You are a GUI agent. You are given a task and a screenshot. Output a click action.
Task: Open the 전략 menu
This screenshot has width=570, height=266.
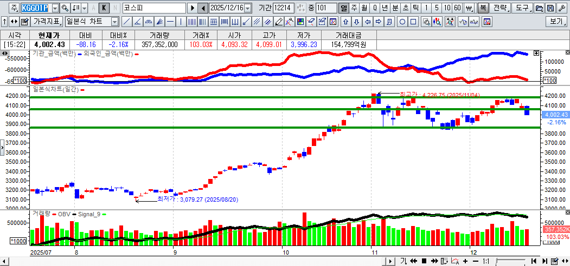pos(501,8)
